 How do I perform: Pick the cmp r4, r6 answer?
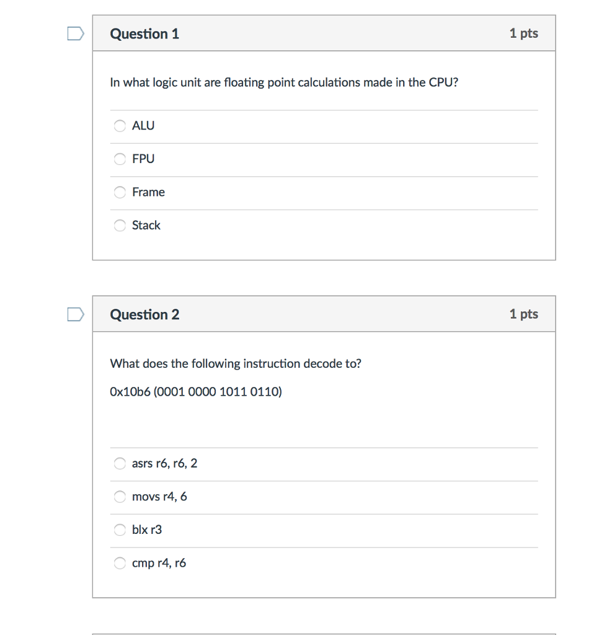tap(120, 563)
